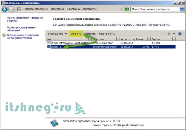Click the 'http://support.techsmith.com' help link text
The width and height of the screenshot is (186, 130).
point(128,125)
